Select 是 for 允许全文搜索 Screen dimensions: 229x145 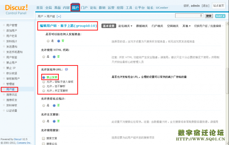click(x=44, y=121)
